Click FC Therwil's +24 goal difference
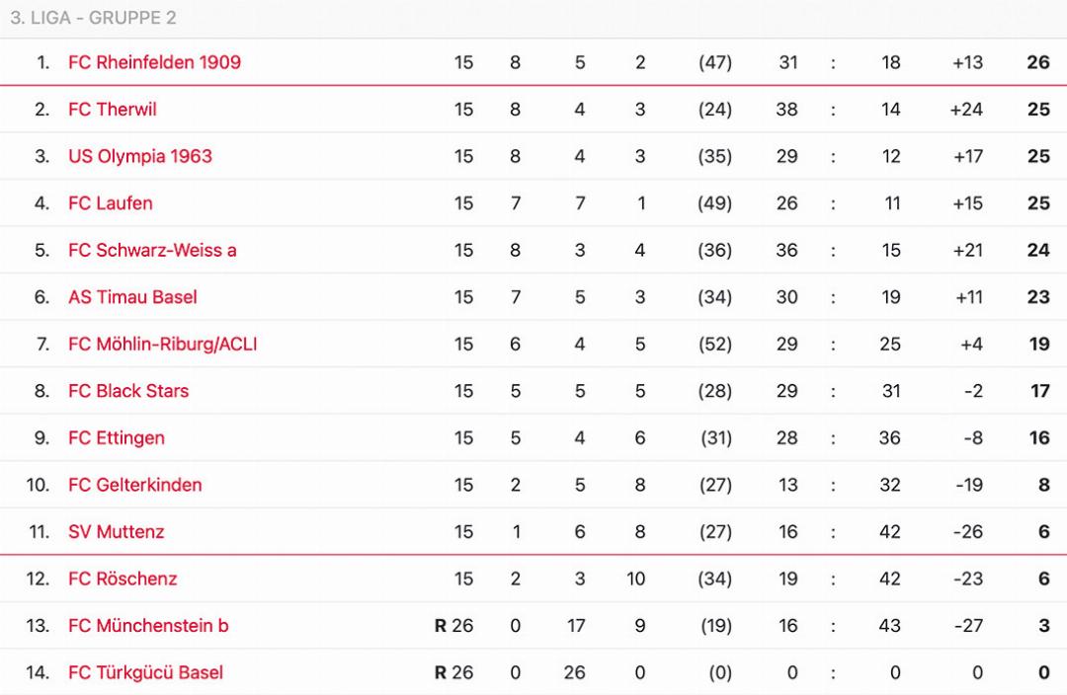 (x=965, y=110)
